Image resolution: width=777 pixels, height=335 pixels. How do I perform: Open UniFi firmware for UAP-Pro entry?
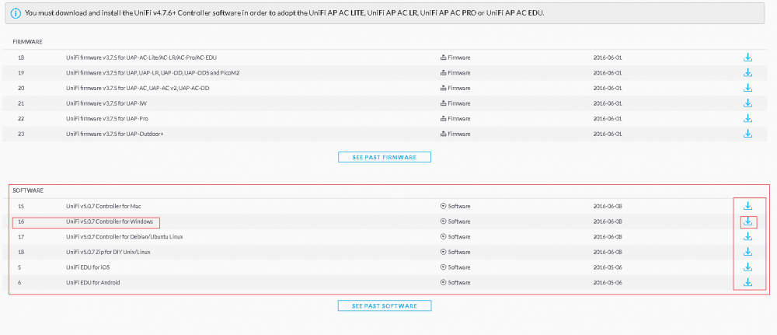tap(107, 119)
